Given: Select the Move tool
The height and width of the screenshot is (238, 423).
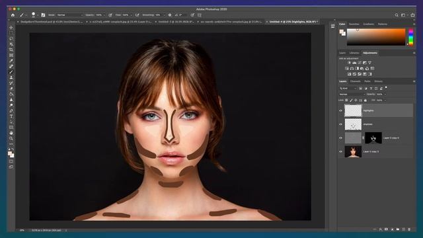Looking at the screenshot, I should tap(11, 28).
